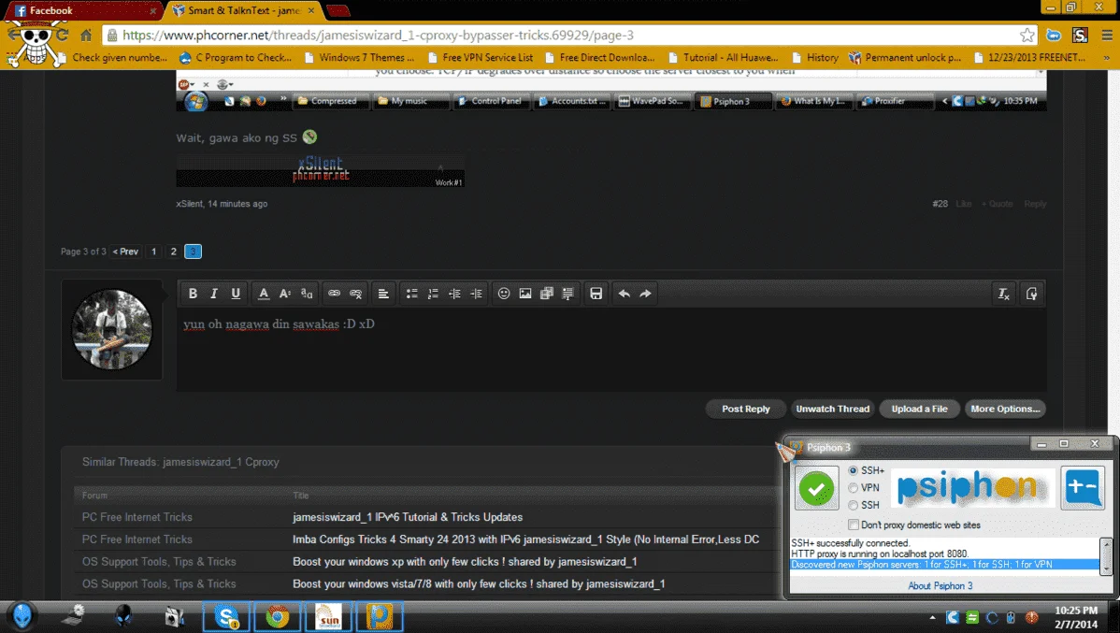The width and height of the screenshot is (1120, 633).
Task: Click the Prev page link
Action: (125, 252)
